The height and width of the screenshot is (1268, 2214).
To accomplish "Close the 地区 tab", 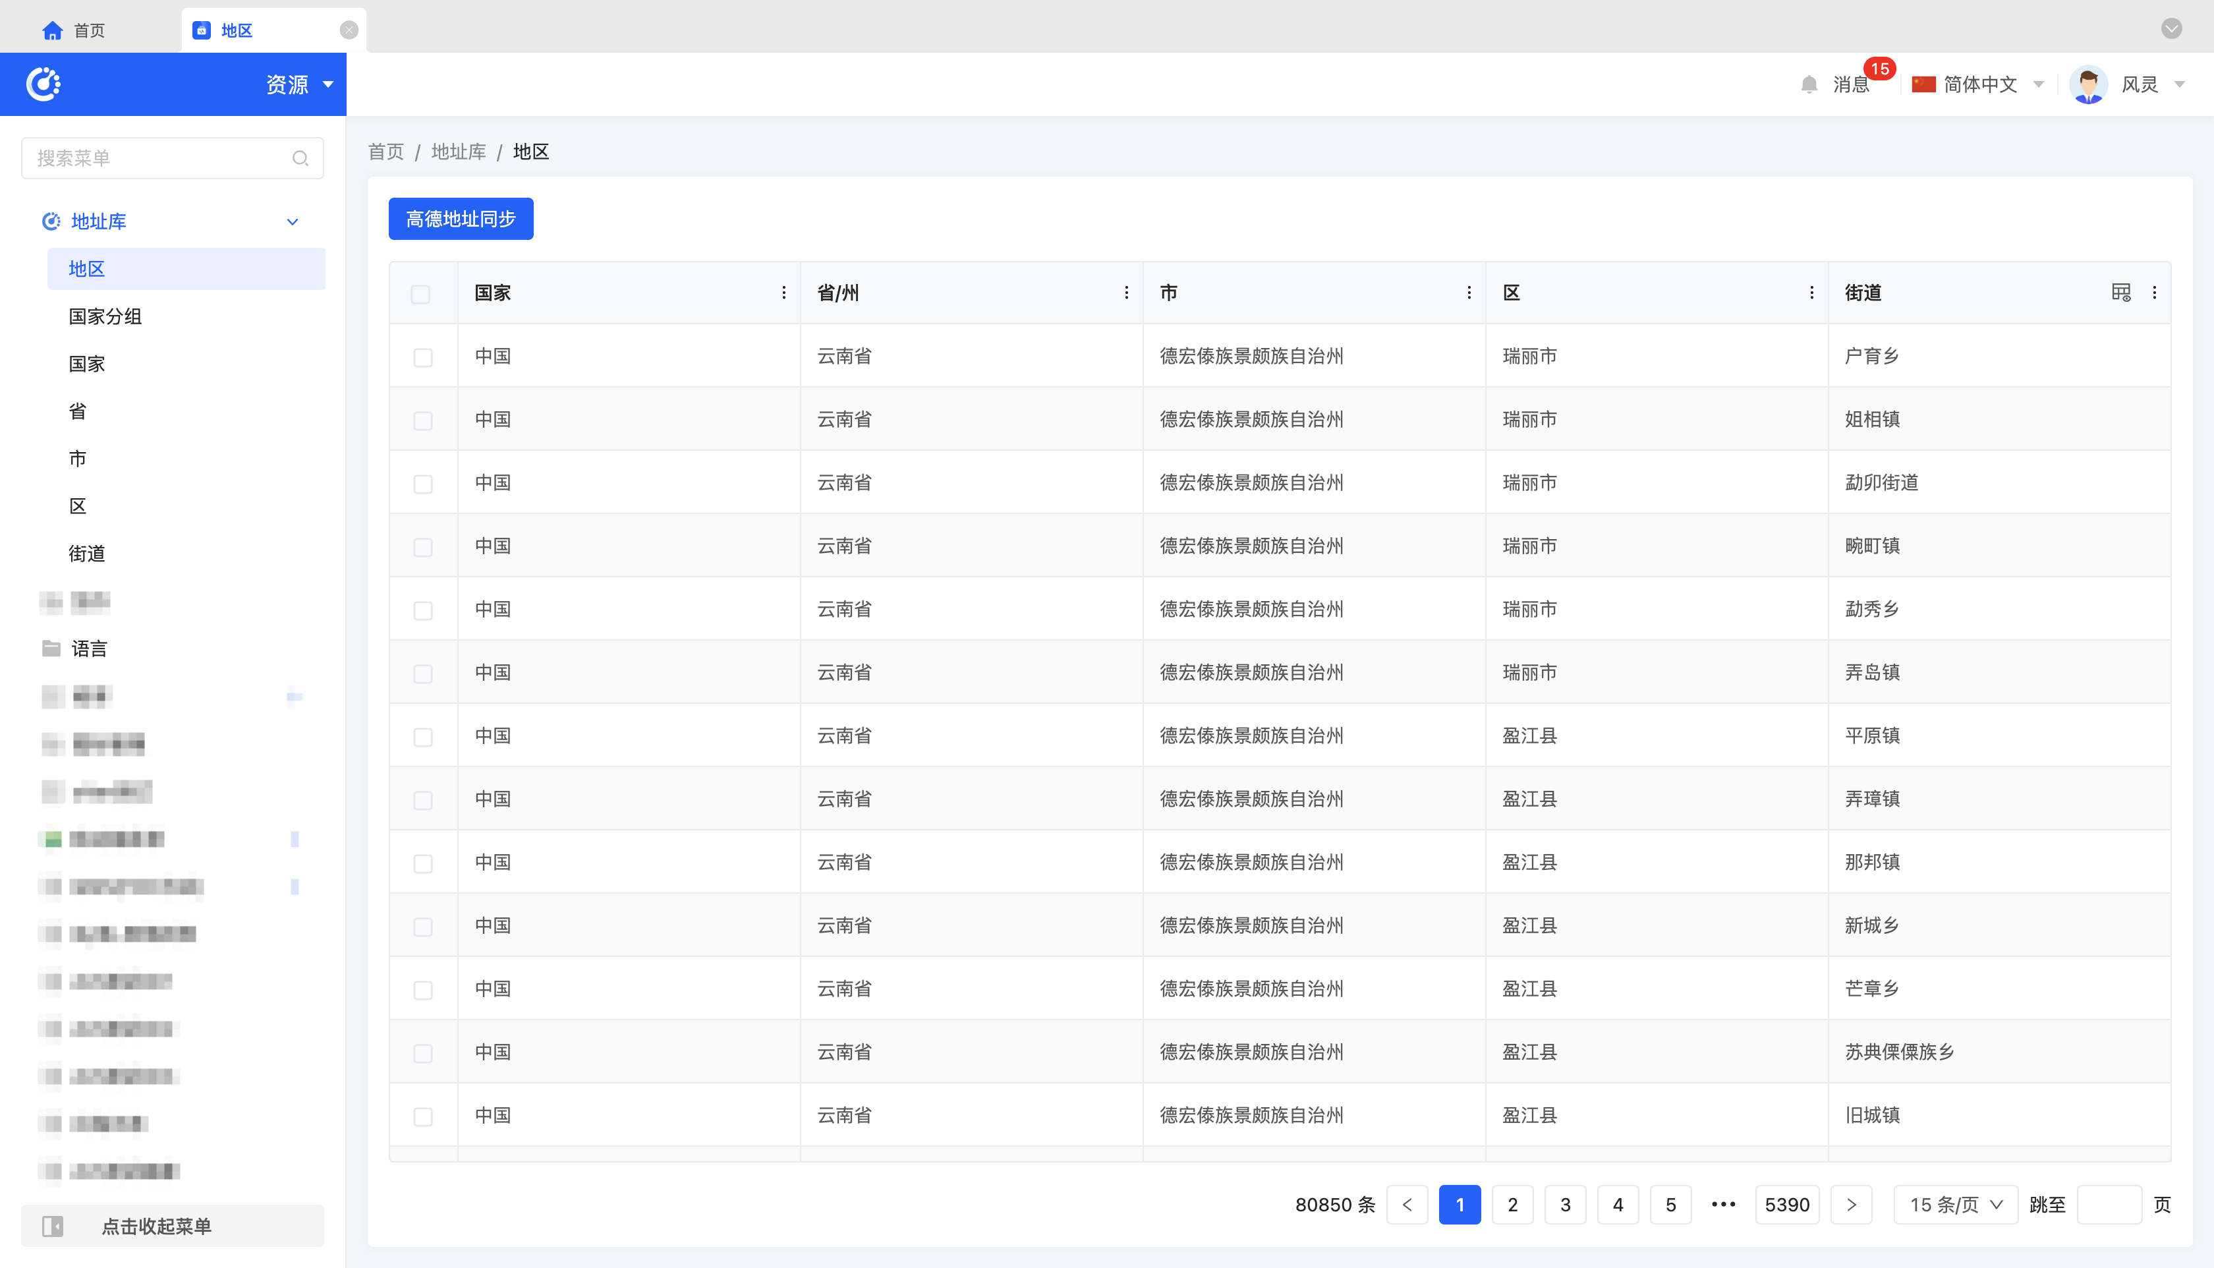I will pyautogui.click(x=349, y=30).
